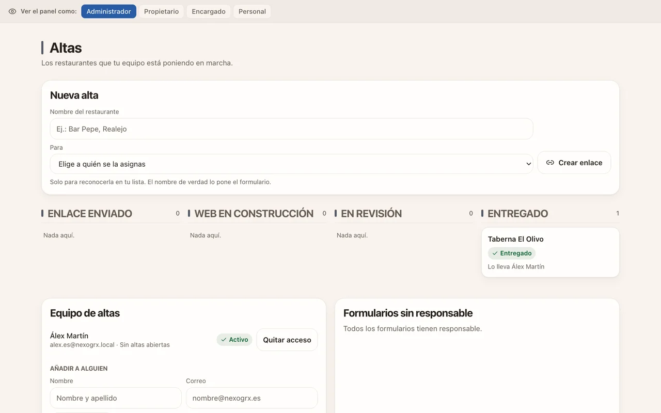The height and width of the screenshot is (413, 661).
Task: Click 'Nada aquí.' under WEB EN CONSTRUCCIÓN
Action: (x=206, y=235)
